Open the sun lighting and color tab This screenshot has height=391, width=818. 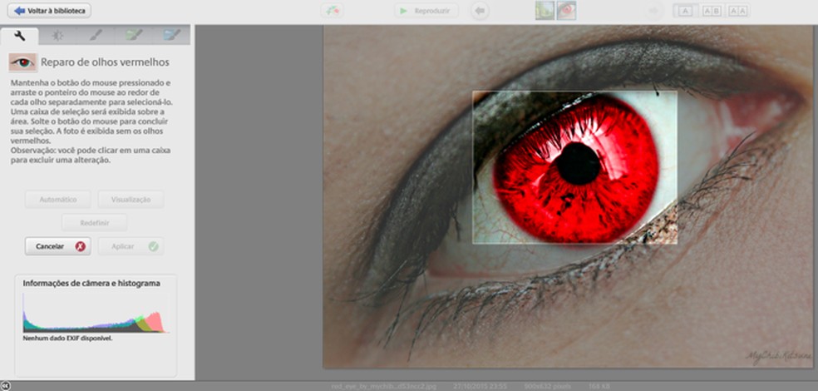(57, 36)
